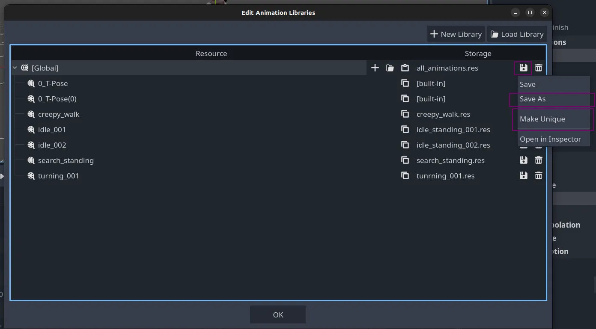Choose Make Unique from the popup menu
The height and width of the screenshot is (329, 596).
pyautogui.click(x=542, y=119)
